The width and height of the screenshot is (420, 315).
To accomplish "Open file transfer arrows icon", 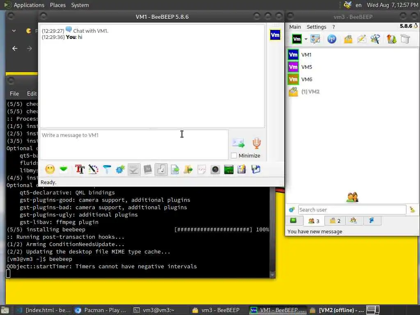I will pyautogui.click(x=391, y=39).
